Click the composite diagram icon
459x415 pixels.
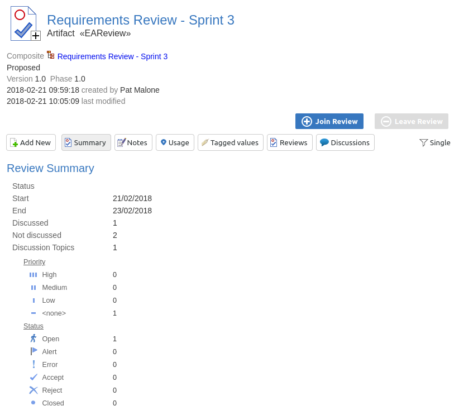coord(51,55)
